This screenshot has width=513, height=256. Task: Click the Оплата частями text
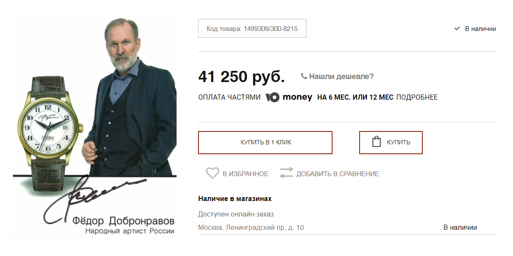[x=229, y=98]
